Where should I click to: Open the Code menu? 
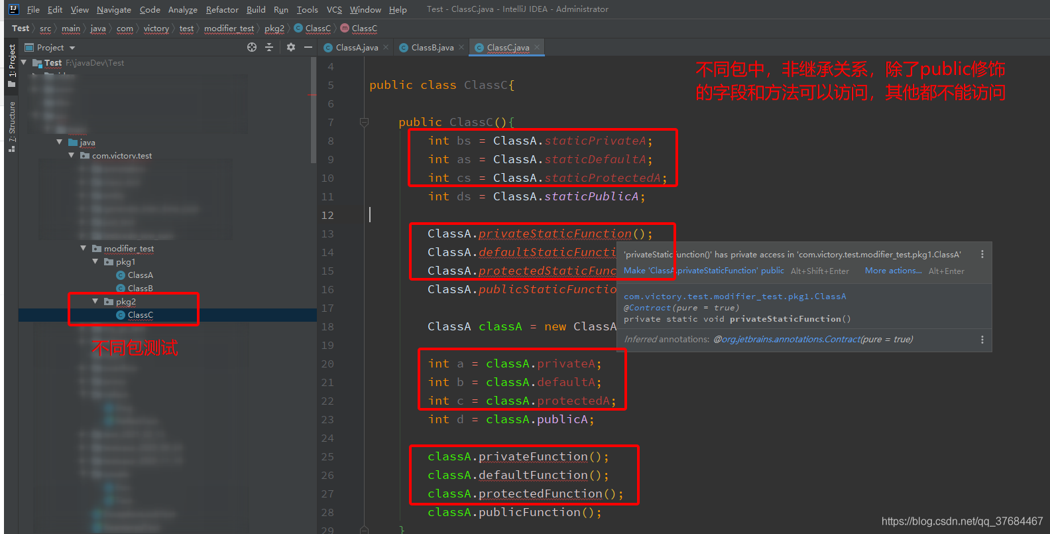(150, 9)
